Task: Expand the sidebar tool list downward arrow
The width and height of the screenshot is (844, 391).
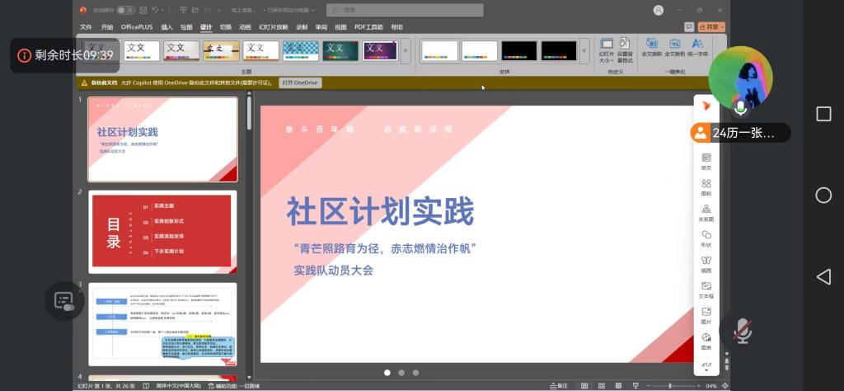Action: coord(706,370)
